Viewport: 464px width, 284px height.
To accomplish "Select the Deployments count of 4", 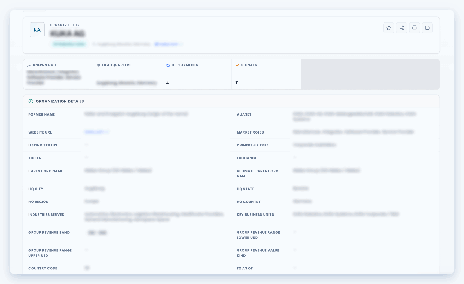I will (167, 83).
